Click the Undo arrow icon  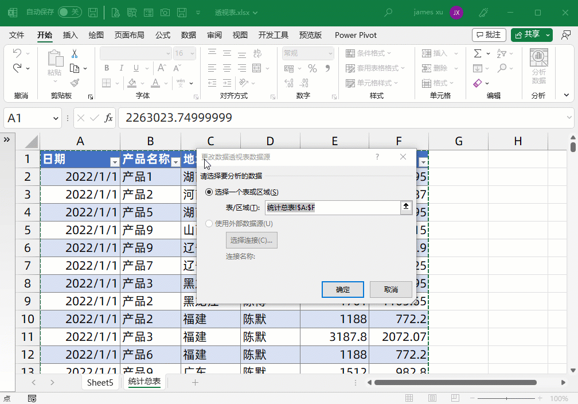point(17,53)
